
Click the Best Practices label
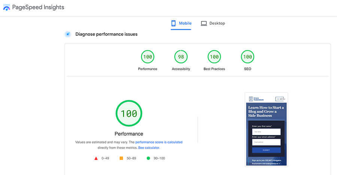(x=214, y=69)
